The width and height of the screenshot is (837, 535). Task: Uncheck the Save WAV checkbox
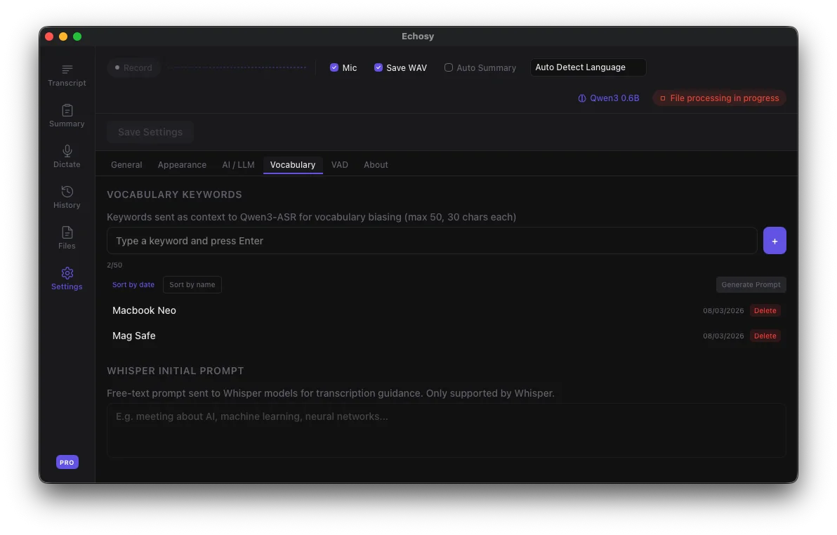(x=378, y=67)
